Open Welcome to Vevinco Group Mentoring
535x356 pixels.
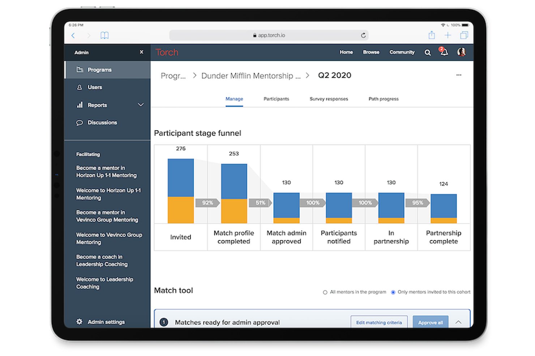[x=109, y=238]
